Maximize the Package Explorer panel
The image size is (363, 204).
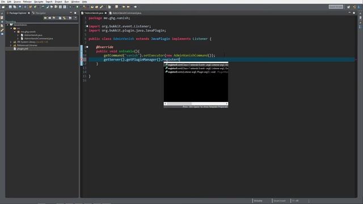[x=75, y=13]
